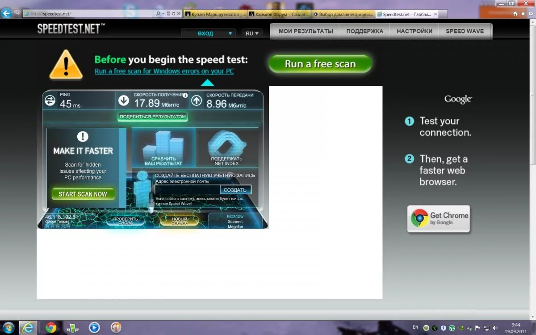Click the Internet Explorer taskbar icon
This screenshot has height=335, width=536.
click(x=29, y=327)
